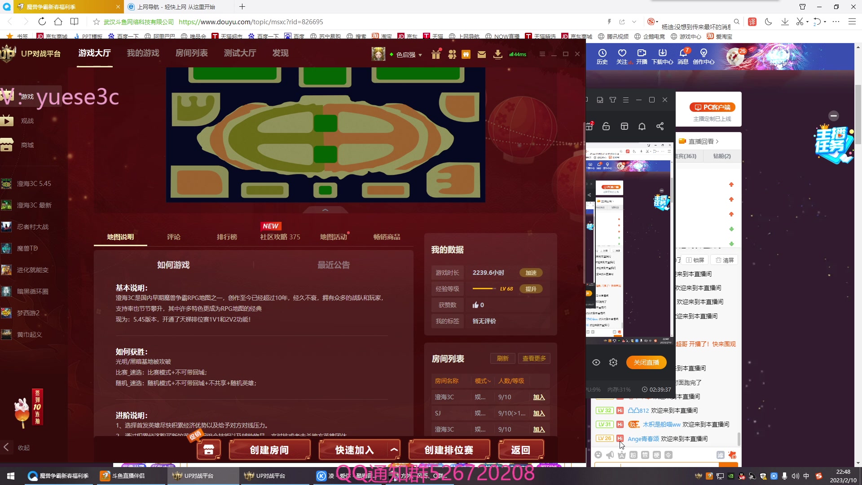Expand 直播回看 chevron link

(x=703, y=141)
